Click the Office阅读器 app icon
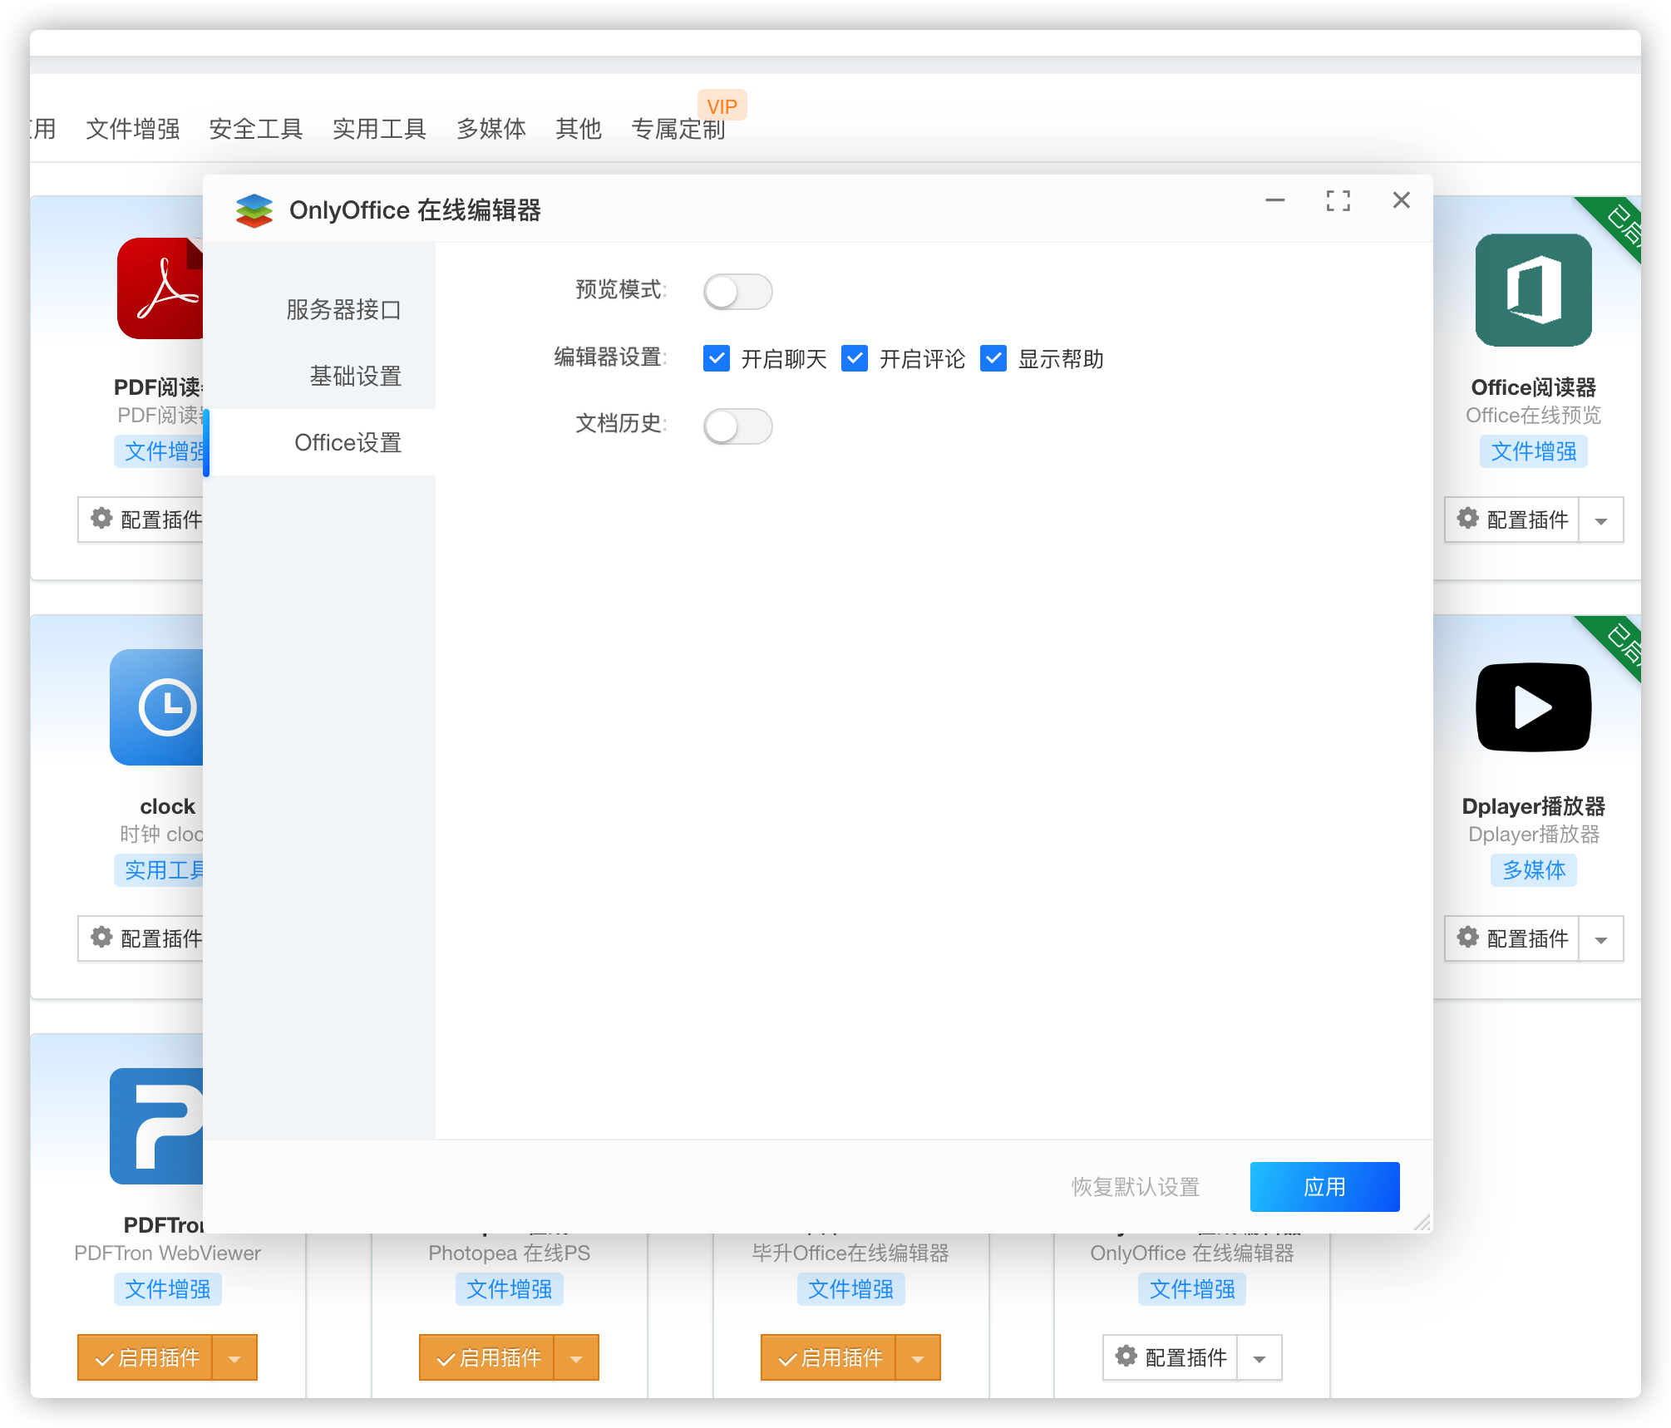This screenshot has height=1428, width=1671. 1533,290
